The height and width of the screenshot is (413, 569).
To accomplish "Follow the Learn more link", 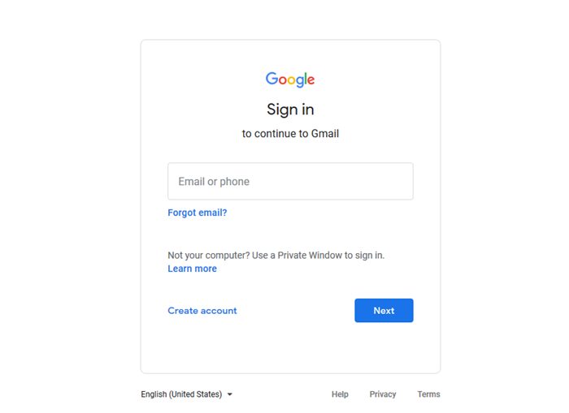I will tap(192, 269).
